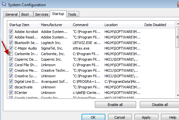Click the Enable all button
Viewport: 179px width, 120px height.
coord(116,105)
